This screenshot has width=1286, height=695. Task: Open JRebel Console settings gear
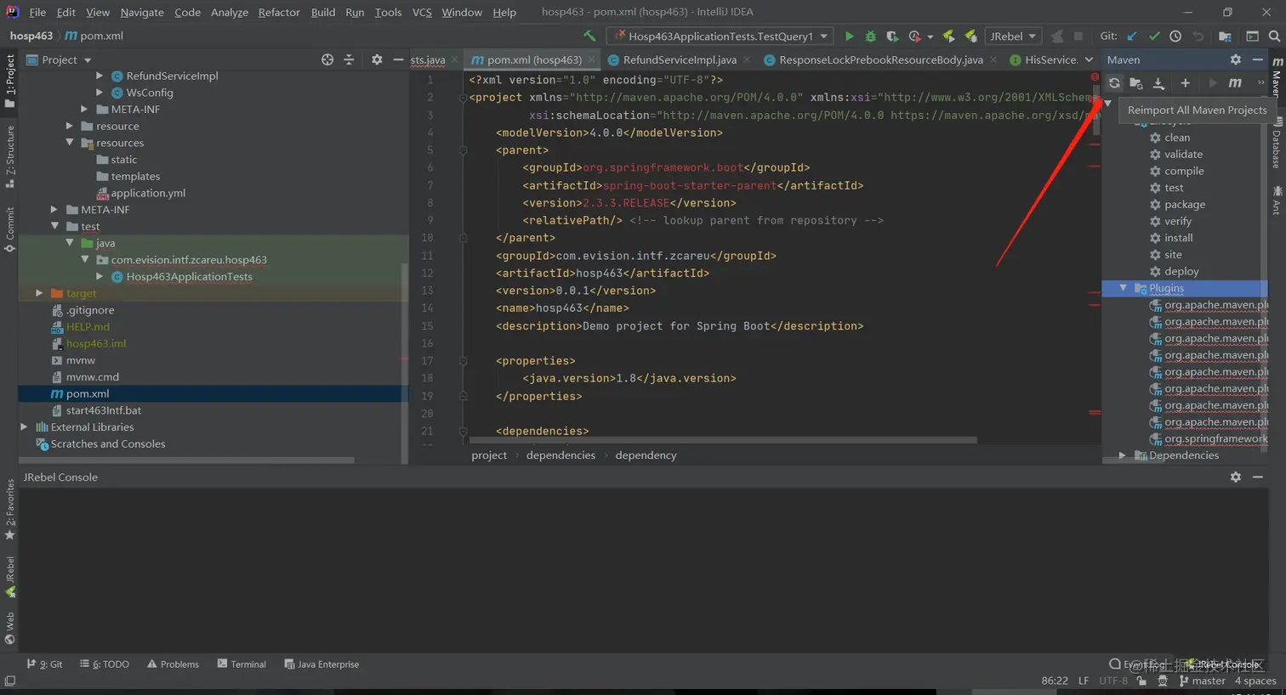[x=1235, y=477]
